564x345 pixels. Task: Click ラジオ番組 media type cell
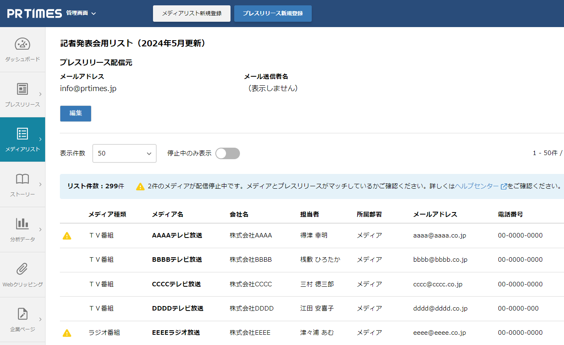[104, 333]
